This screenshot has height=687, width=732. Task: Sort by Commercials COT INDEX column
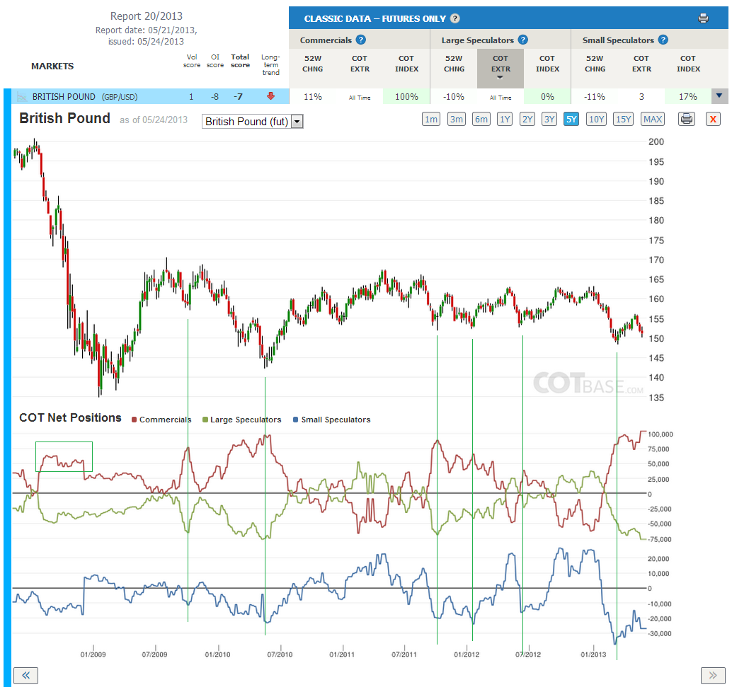click(x=406, y=64)
